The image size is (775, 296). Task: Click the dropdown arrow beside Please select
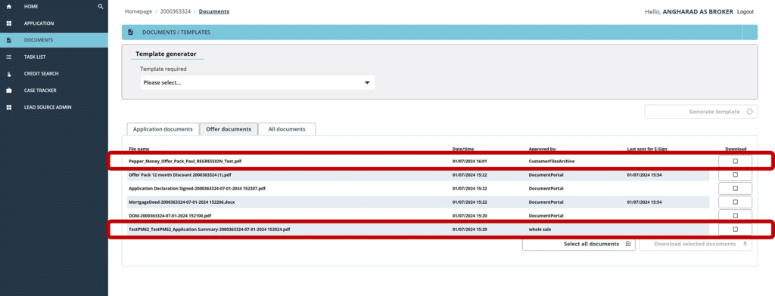(x=367, y=83)
